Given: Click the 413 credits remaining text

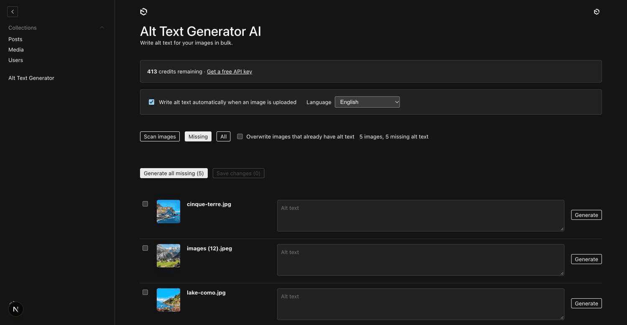Looking at the screenshot, I should click(x=175, y=71).
